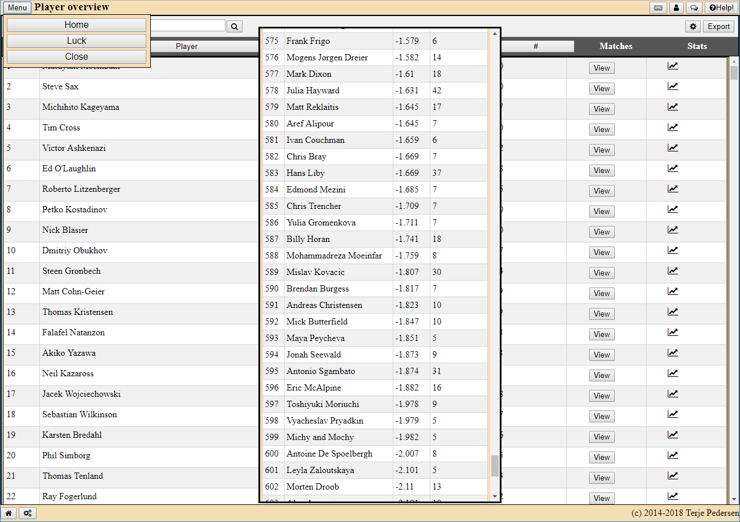Open settings gear next to Export
This screenshot has width=740, height=522.
click(x=693, y=26)
